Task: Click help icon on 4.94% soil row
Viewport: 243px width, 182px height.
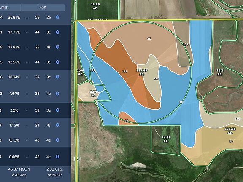Action: [57, 94]
